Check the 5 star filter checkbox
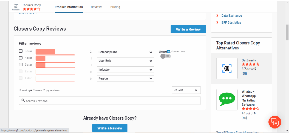The height and width of the screenshot is (133, 289). (x=21, y=51)
